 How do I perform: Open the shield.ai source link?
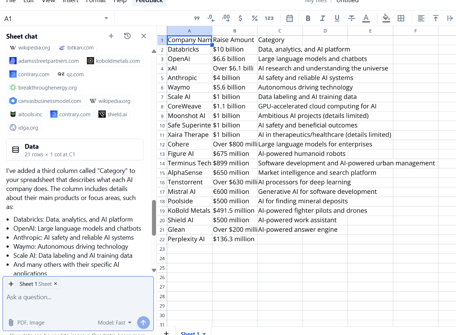[x=113, y=114]
